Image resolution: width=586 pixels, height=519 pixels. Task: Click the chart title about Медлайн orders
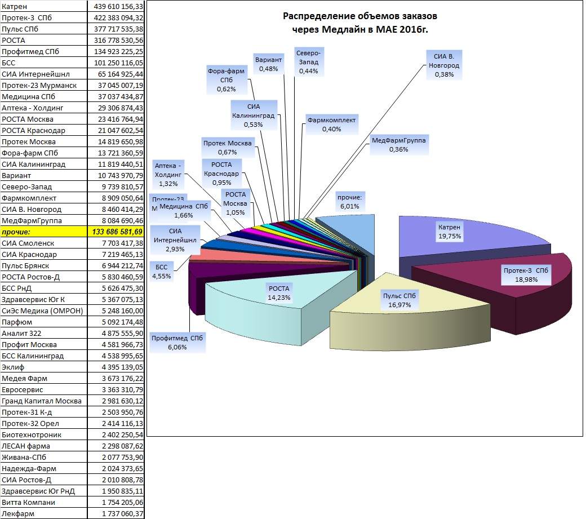point(360,23)
